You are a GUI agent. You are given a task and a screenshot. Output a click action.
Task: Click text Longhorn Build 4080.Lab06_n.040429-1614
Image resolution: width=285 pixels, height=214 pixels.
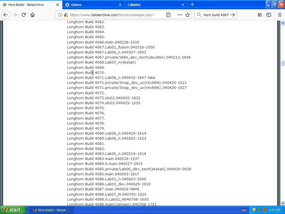pos(107,133)
